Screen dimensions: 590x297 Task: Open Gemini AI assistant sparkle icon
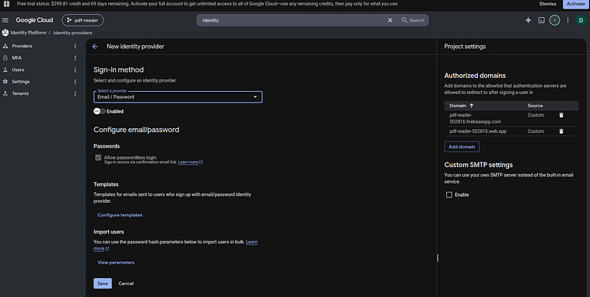coord(529,20)
